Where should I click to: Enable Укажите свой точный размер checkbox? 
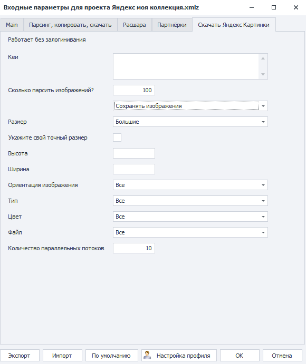coord(117,137)
